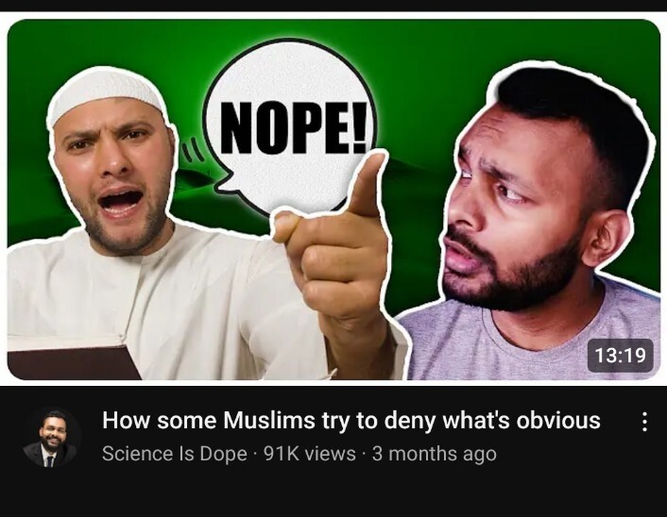Click the NOPE! speech bubble
The image size is (667, 517).
(291, 125)
